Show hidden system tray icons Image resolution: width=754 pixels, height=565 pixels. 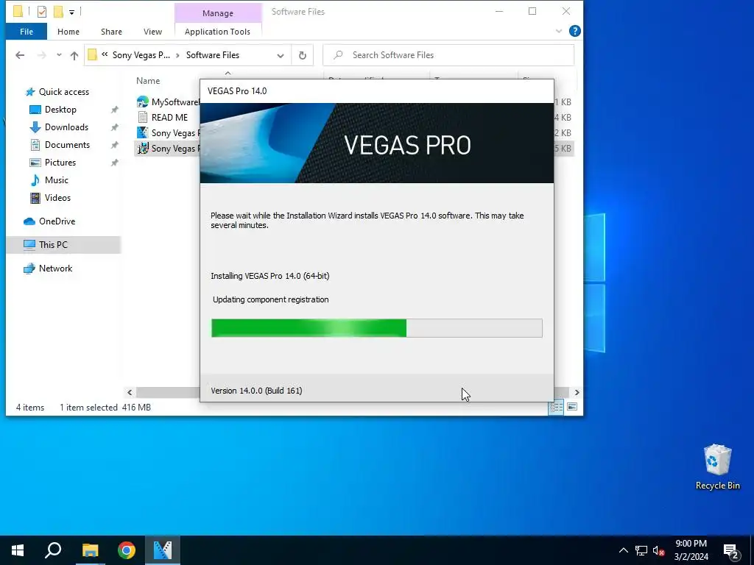(x=623, y=550)
